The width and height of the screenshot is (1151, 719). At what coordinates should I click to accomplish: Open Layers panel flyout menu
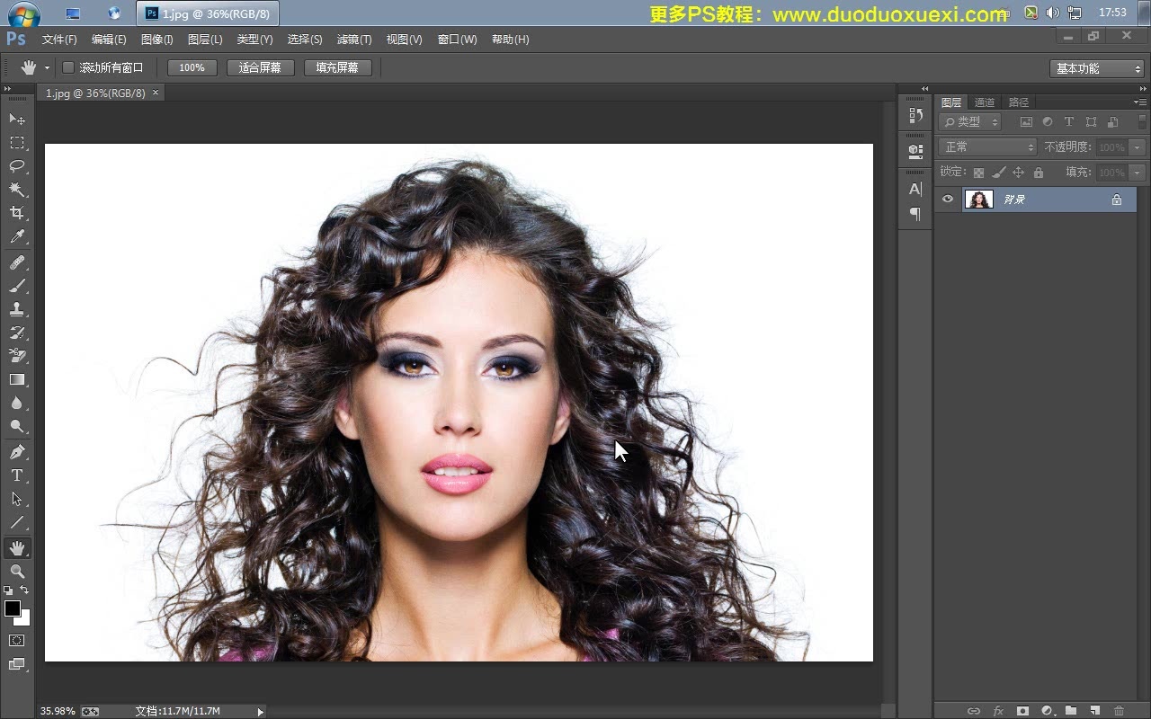1140,102
